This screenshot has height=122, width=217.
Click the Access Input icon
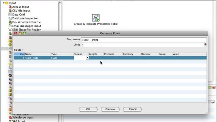point(10,7)
